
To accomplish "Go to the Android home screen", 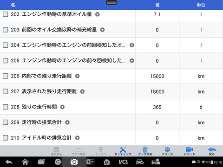I will click(x=25, y=162).
